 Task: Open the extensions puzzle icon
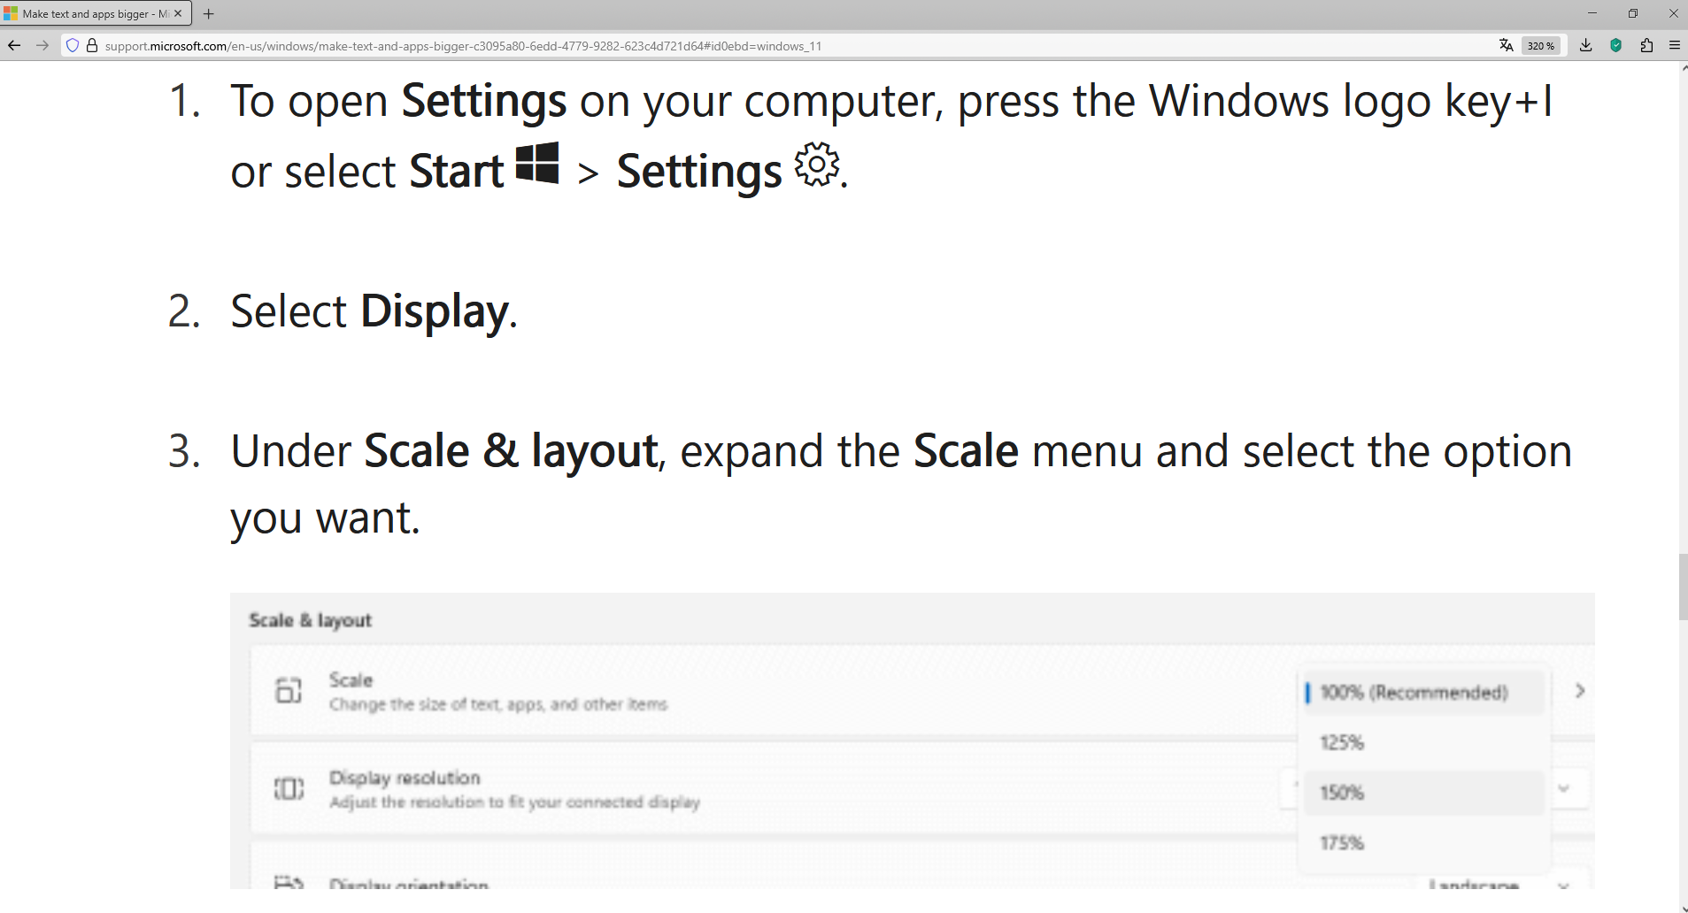[x=1646, y=46]
